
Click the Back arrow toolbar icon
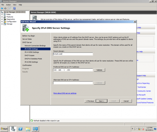pyautogui.click(x=2, y=8)
